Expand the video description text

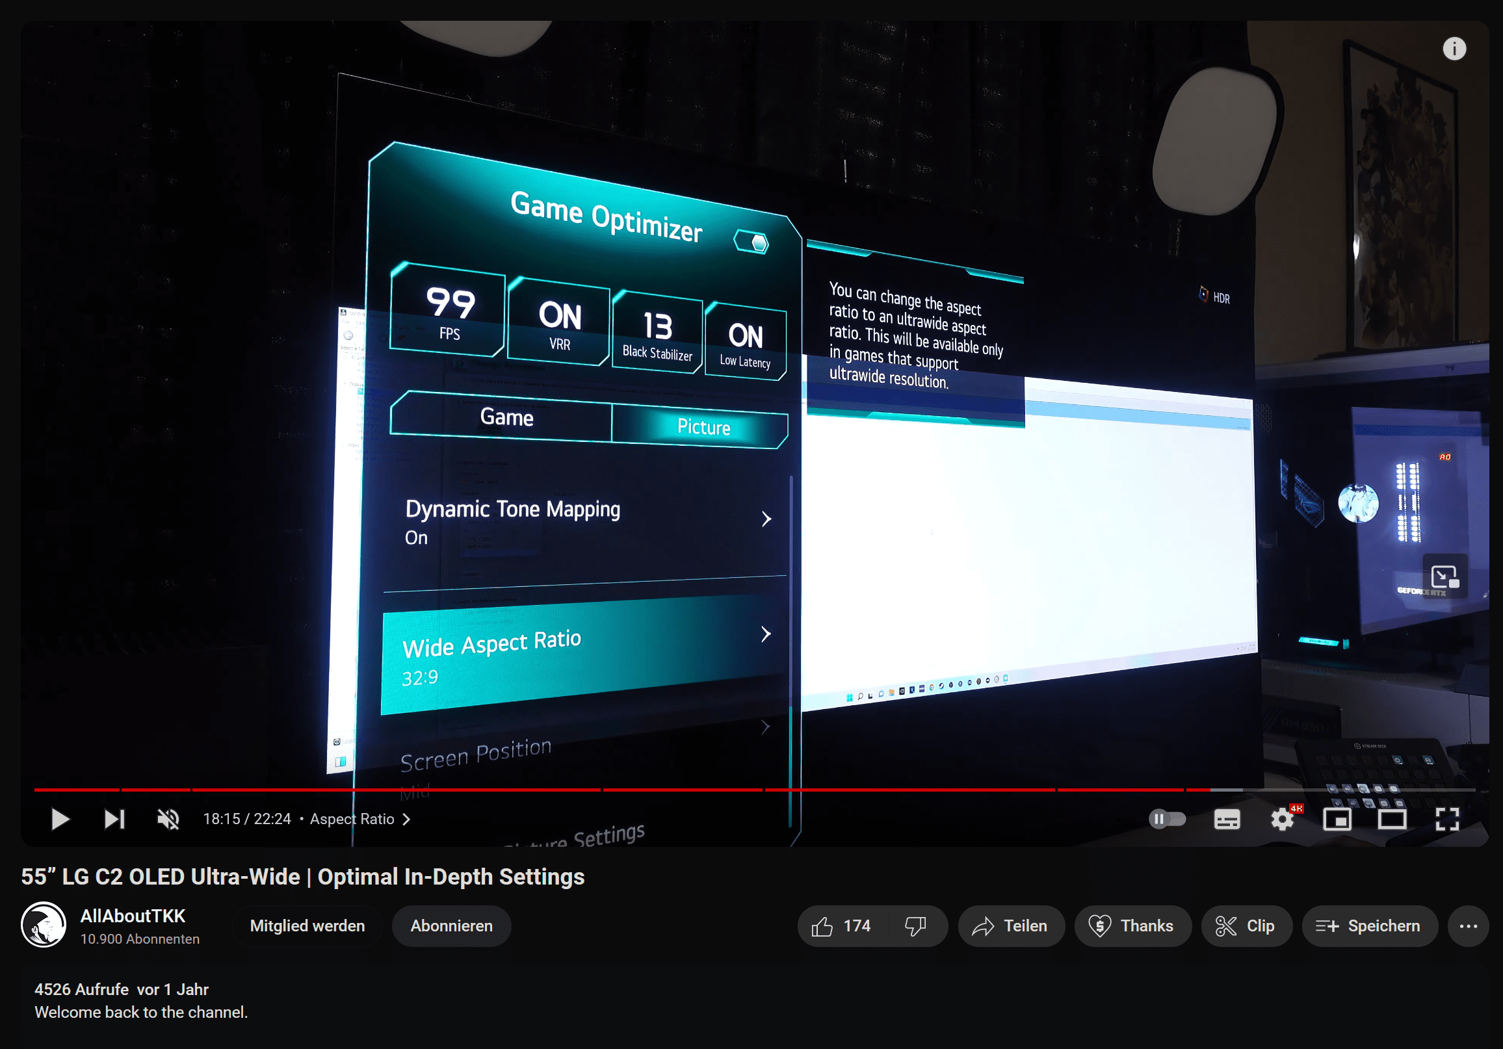click(142, 1012)
